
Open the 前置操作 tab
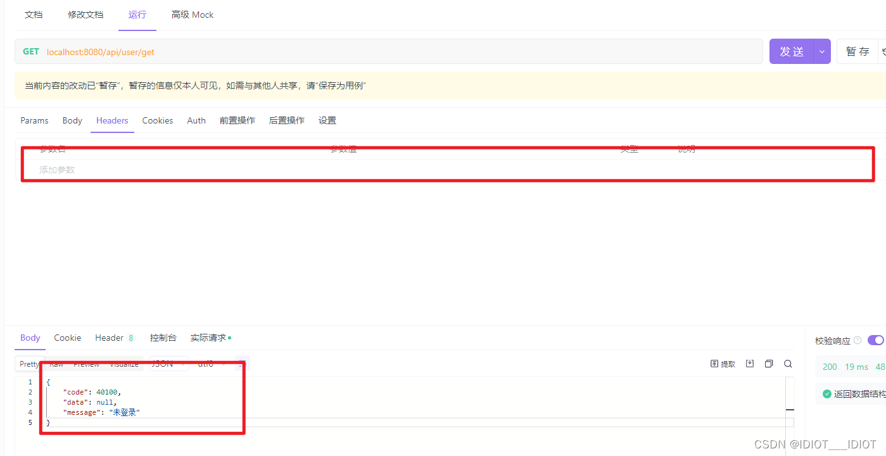[x=237, y=120]
